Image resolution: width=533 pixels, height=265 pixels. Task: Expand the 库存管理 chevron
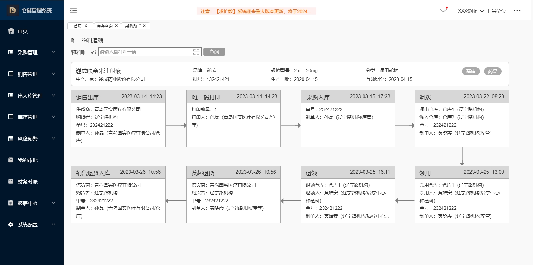(53, 117)
